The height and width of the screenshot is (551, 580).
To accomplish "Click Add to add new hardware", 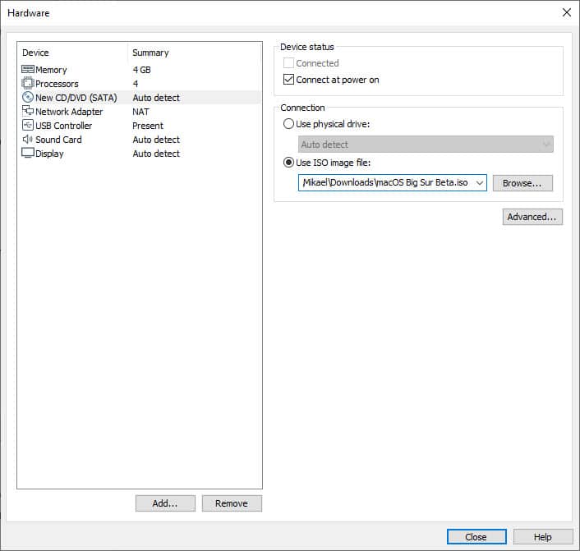I will [x=165, y=503].
